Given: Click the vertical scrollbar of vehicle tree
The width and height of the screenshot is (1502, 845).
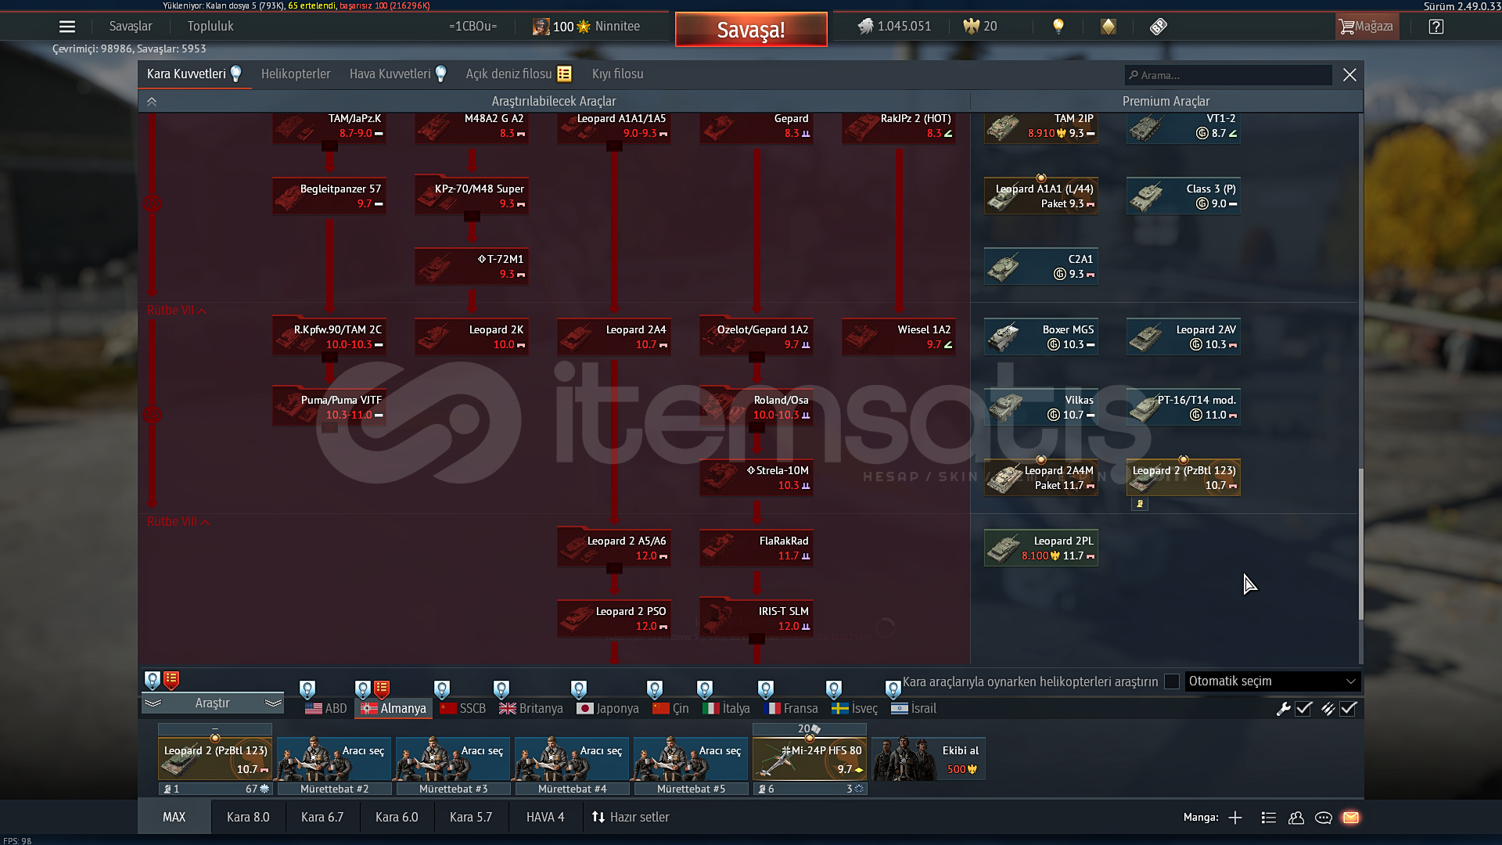Looking at the screenshot, I should coord(1360,544).
